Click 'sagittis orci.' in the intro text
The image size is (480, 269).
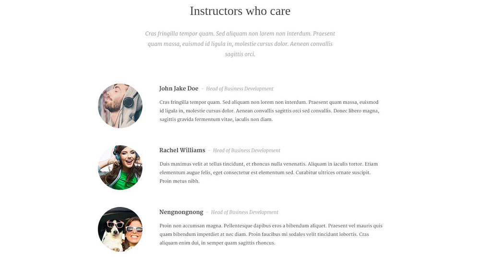(x=240, y=54)
